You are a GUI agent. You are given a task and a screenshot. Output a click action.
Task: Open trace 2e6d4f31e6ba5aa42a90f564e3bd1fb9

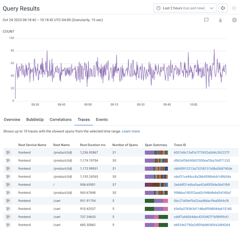coord(202,184)
